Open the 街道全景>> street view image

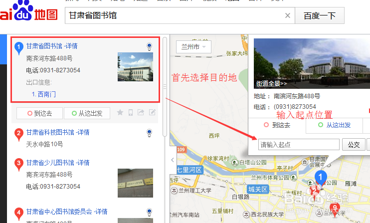312,63
